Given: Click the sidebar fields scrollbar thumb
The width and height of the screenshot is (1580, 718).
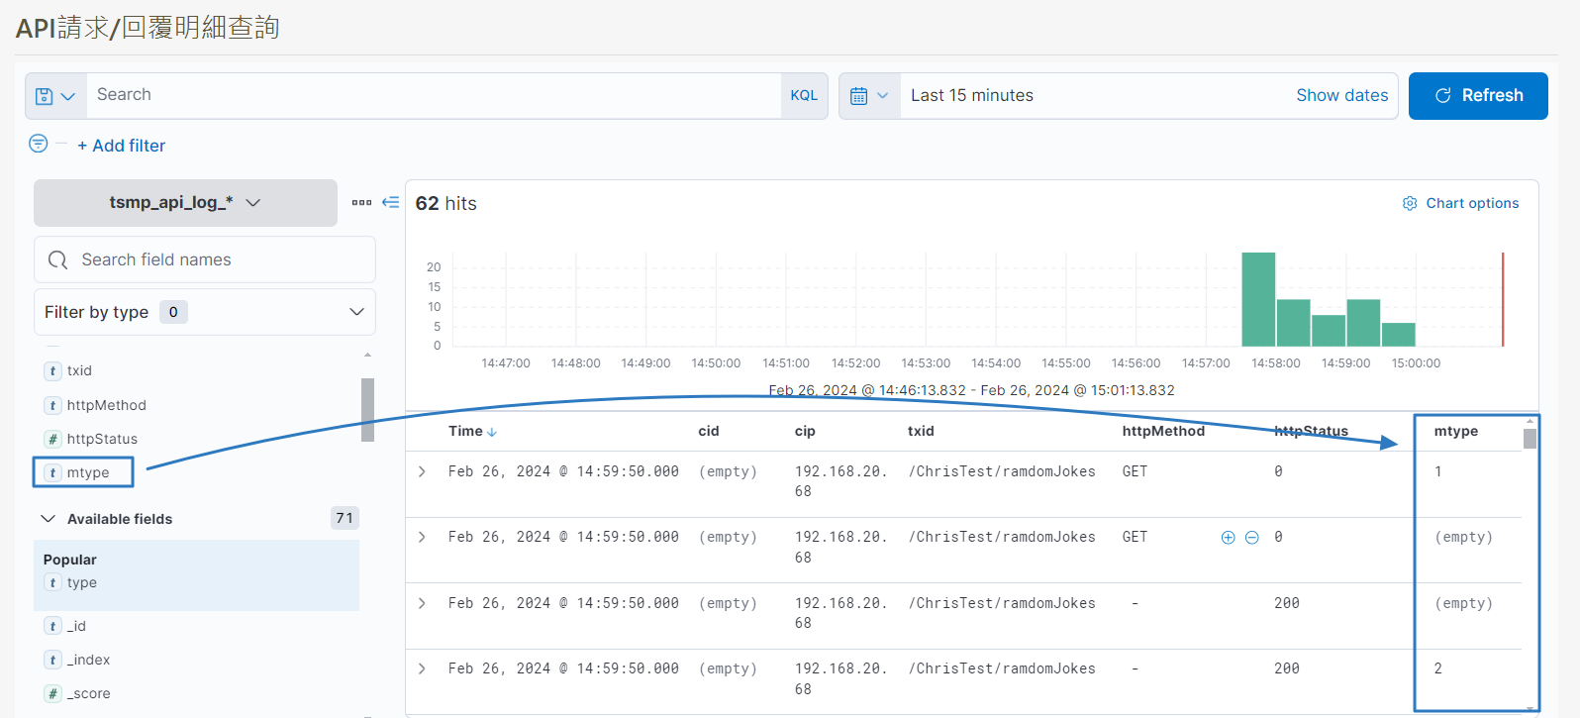Looking at the screenshot, I should coord(368,410).
